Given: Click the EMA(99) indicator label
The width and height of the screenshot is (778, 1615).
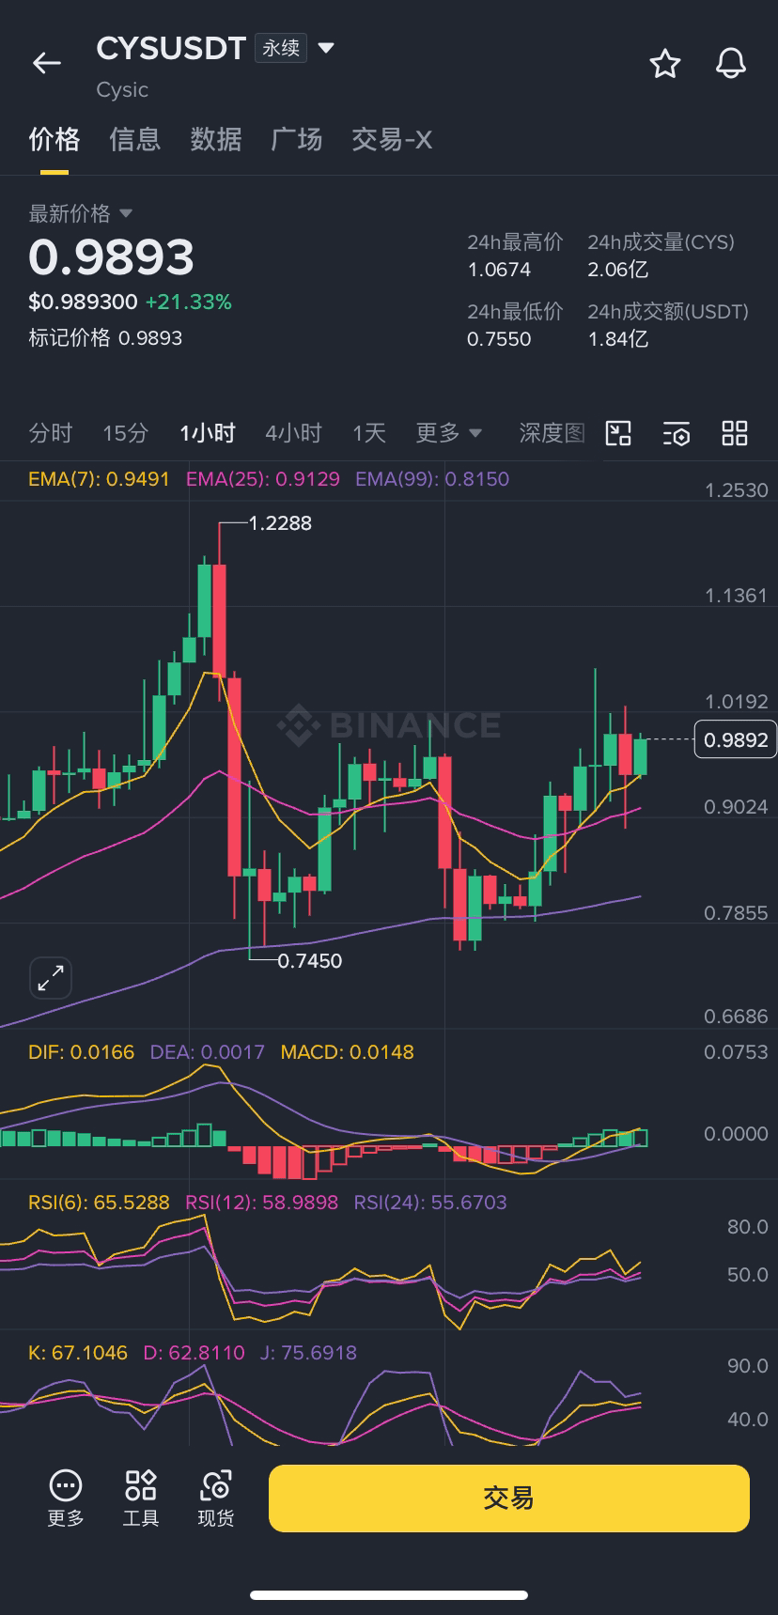Looking at the screenshot, I should [432, 479].
